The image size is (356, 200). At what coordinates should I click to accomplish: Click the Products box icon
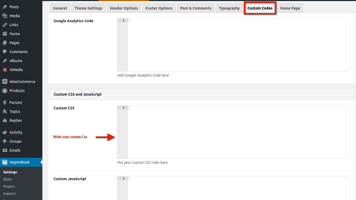(5, 91)
